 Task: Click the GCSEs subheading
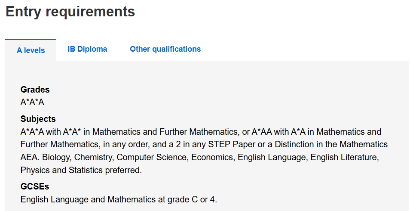[x=34, y=187]
